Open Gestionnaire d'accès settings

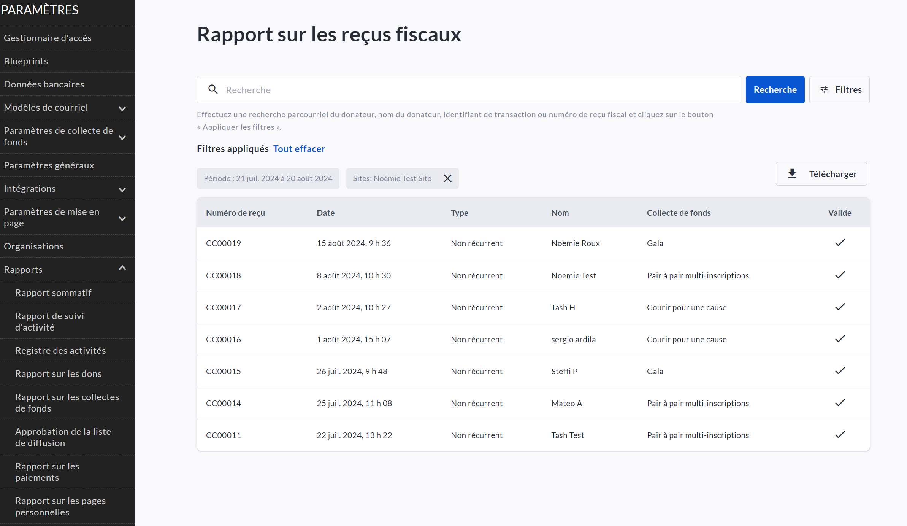48,38
